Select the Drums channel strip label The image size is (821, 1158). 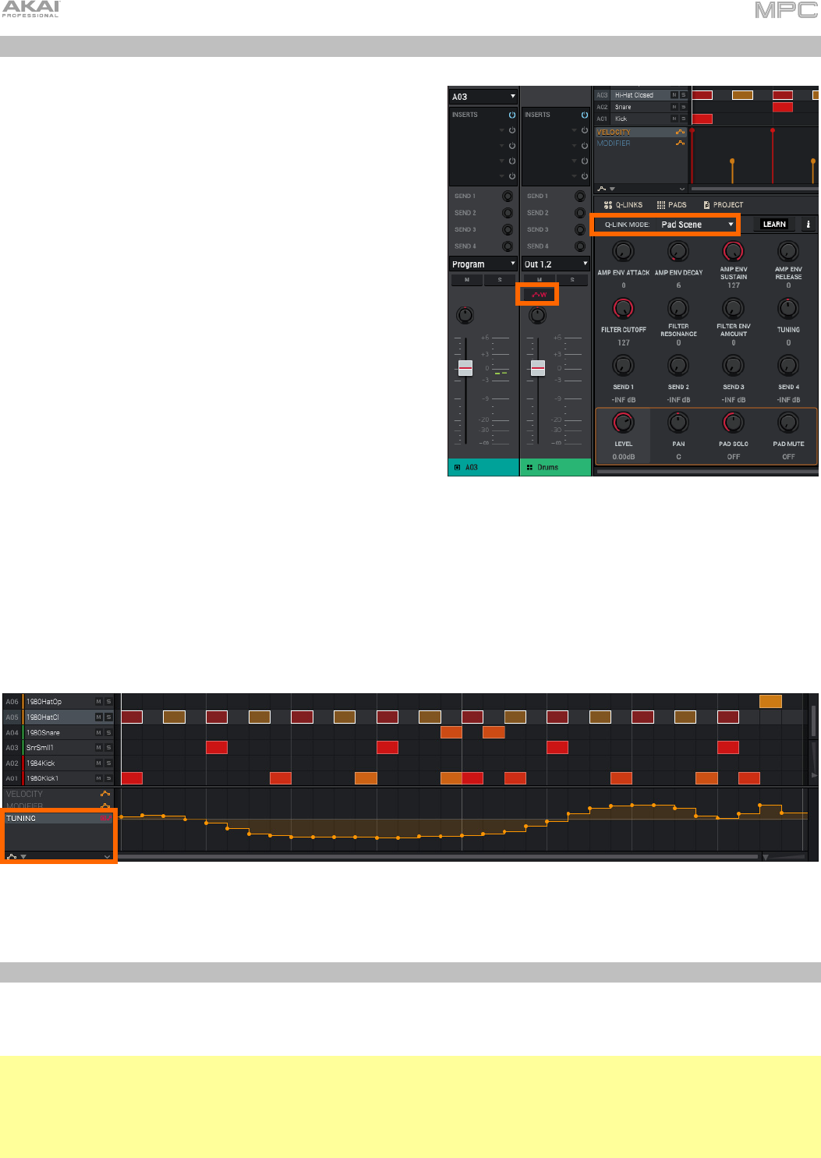(555, 467)
